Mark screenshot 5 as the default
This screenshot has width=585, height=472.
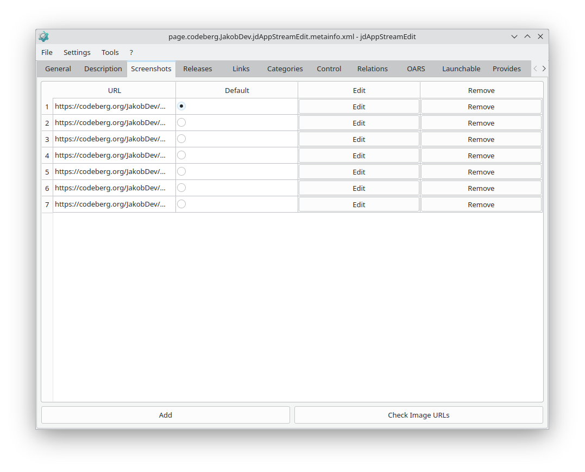click(x=181, y=171)
